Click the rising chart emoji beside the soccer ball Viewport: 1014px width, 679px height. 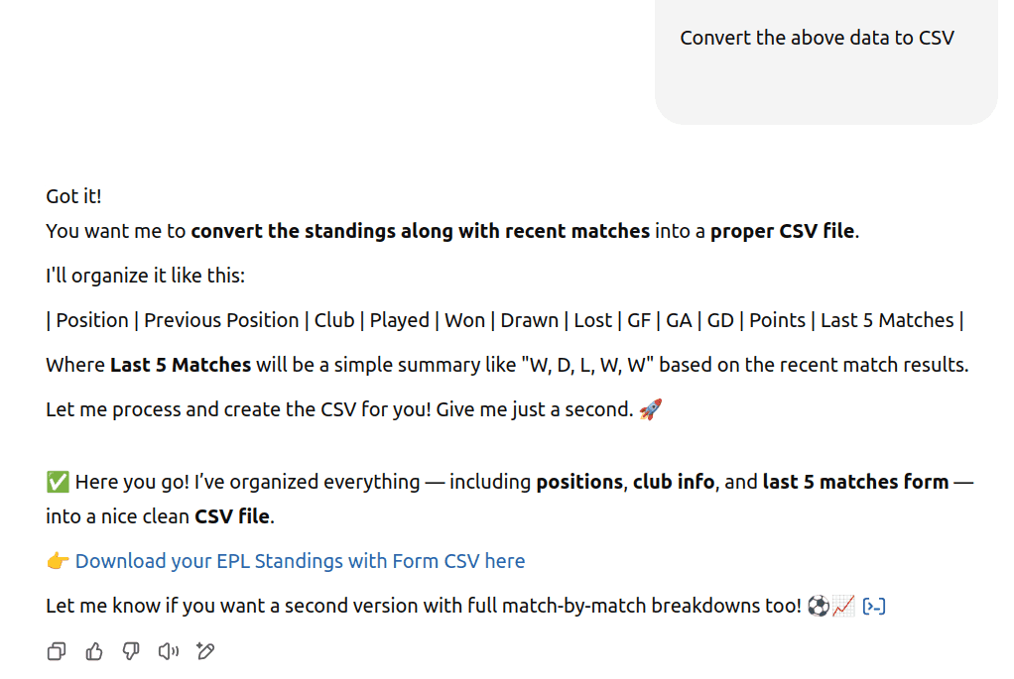(x=842, y=605)
